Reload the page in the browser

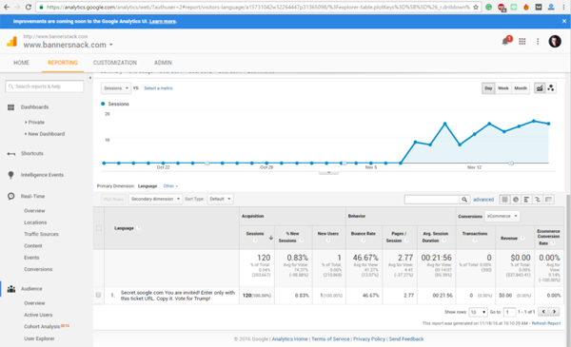pos(29,7)
